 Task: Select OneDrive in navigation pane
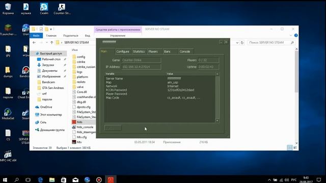coord(46,107)
